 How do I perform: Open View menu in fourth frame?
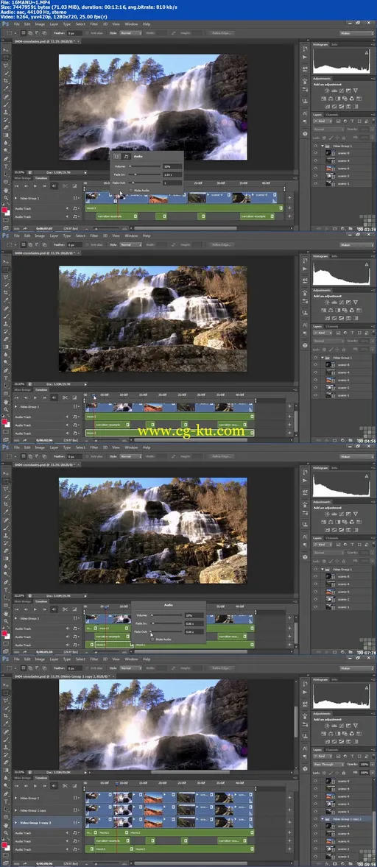[x=116, y=659]
